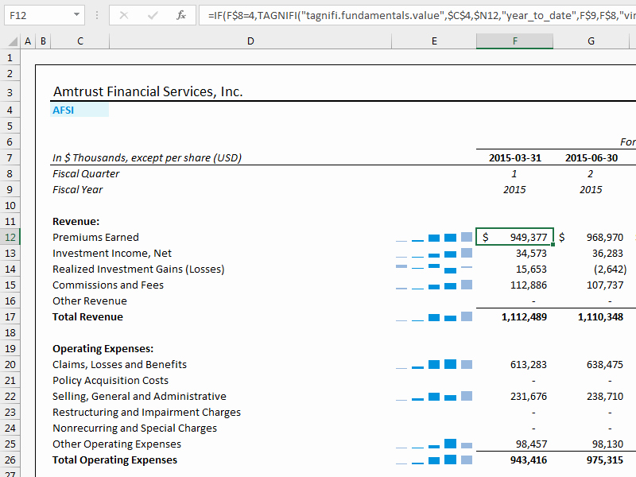
Task: Click the AFSI ticker cell
Action: click(x=79, y=110)
